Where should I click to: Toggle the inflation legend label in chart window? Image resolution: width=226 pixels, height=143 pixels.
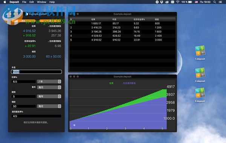click(129, 83)
